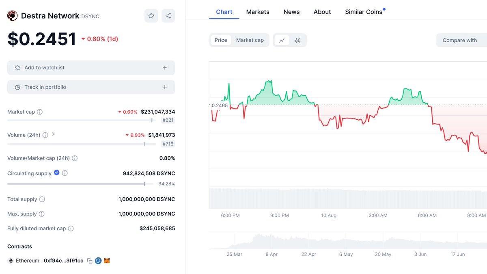Select Market cap chart mode
487x274 pixels.
point(250,40)
